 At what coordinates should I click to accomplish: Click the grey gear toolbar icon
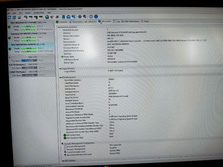coord(85,17)
